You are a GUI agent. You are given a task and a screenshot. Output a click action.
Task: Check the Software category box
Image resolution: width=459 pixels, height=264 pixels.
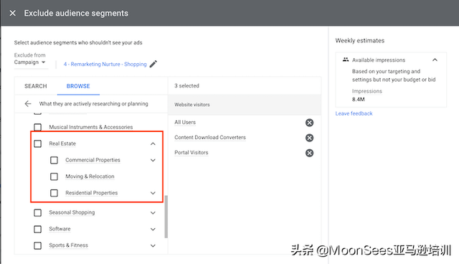pos(37,229)
